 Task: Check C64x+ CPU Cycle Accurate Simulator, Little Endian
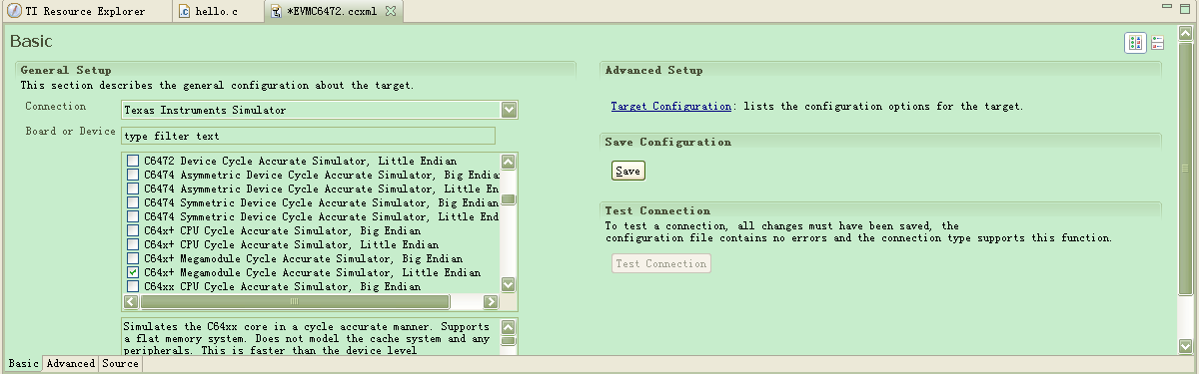click(x=132, y=244)
